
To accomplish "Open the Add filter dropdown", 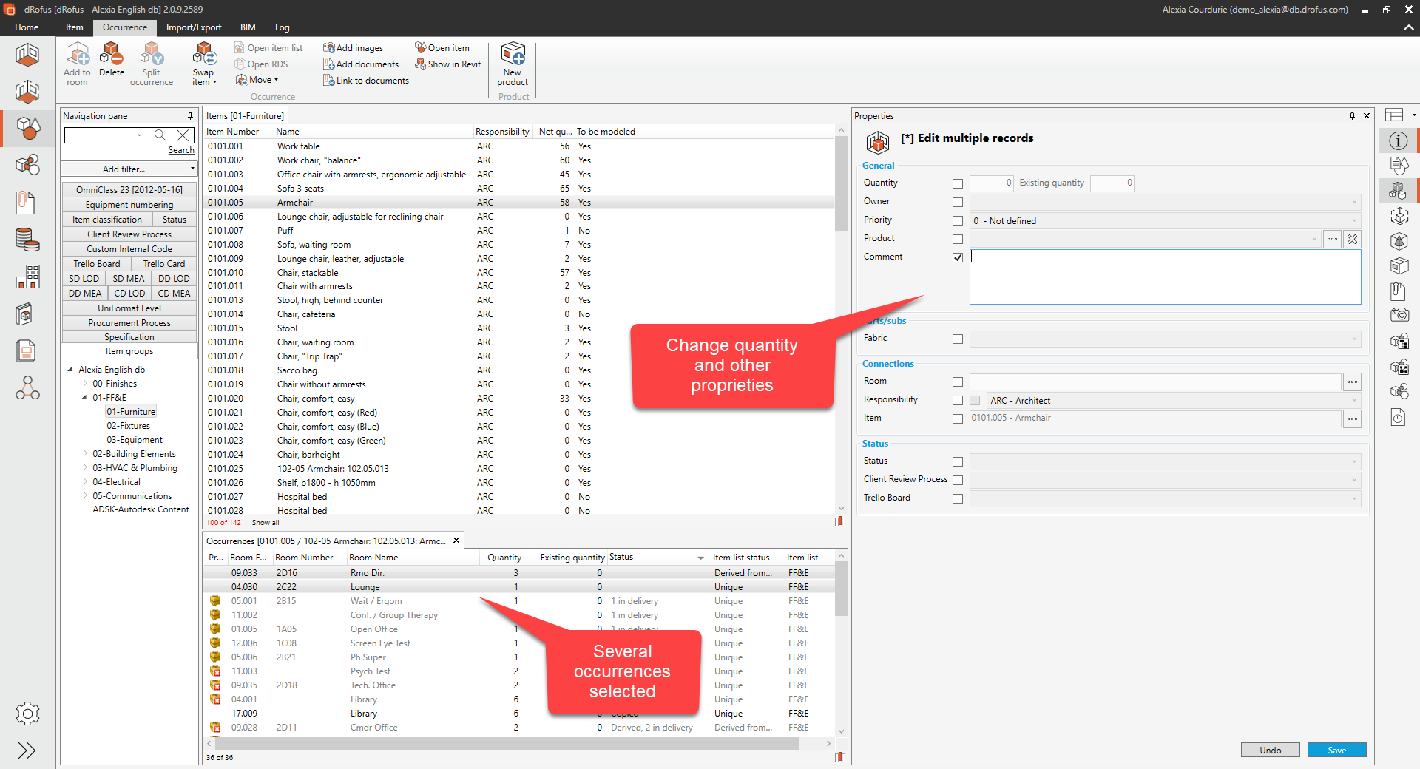I will click(x=129, y=169).
